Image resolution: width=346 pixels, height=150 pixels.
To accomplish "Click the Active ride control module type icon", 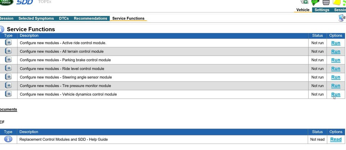I will (x=8, y=43).
